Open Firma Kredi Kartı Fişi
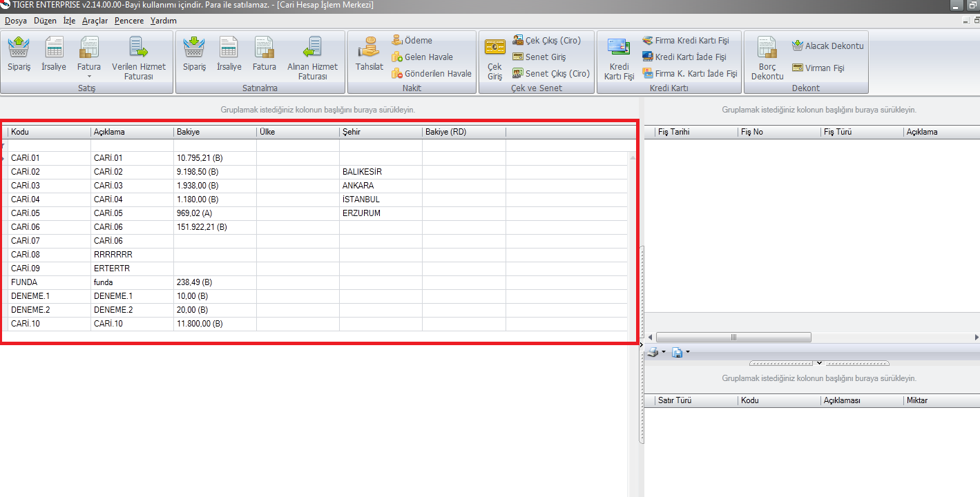 tap(685, 41)
